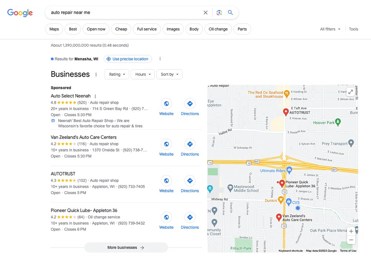
Task: Select the Parts filter chip
Action: coord(242,29)
